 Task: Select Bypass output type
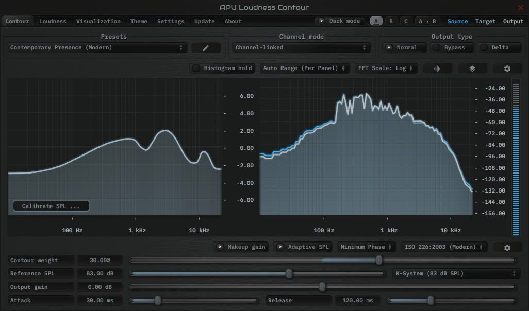pos(452,47)
